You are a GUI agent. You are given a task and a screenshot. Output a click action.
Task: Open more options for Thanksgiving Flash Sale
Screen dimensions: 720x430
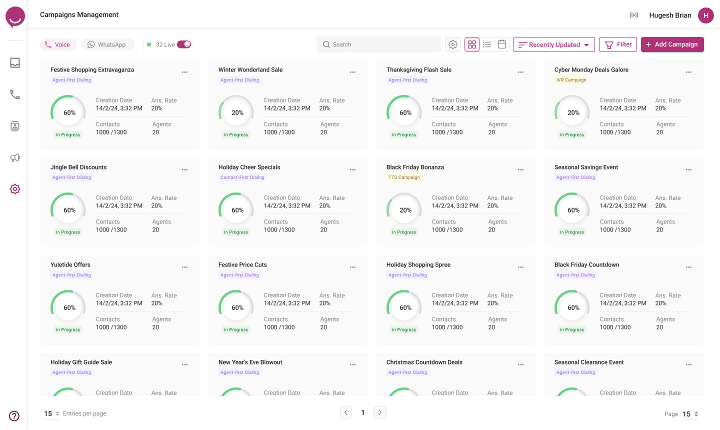[x=521, y=72]
